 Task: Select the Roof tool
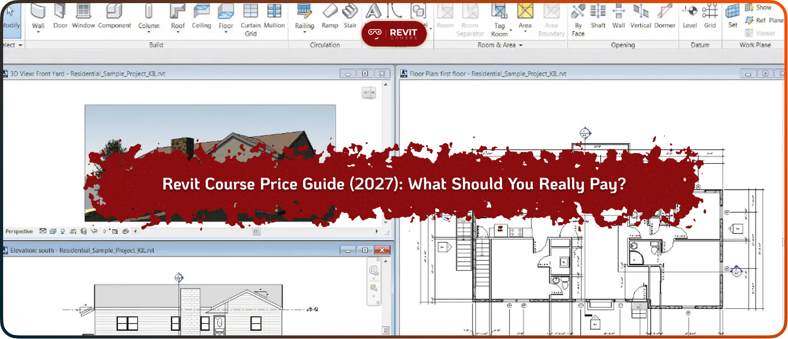click(178, 16)
